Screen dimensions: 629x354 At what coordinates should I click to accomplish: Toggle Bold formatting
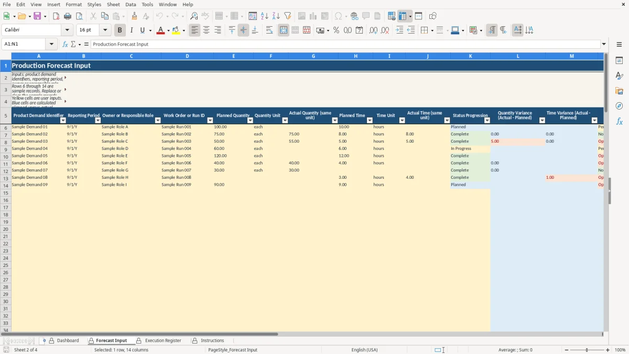point(120,30)
